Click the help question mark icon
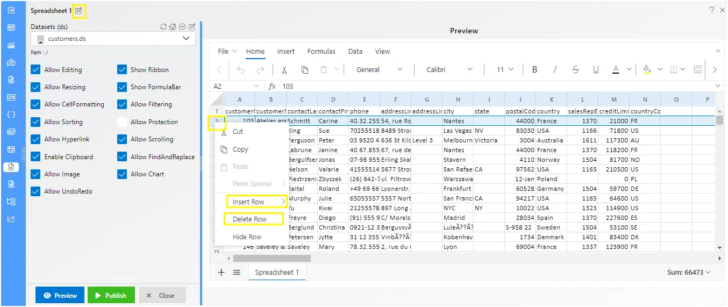This screenshot has height=307, width=728. 711,10
